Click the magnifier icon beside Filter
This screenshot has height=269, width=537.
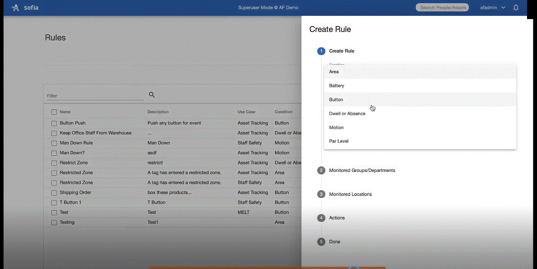(152, 95)
